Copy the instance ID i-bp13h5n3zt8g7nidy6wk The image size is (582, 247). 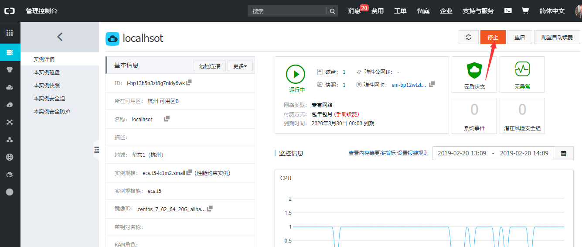[x=189, y=82]
